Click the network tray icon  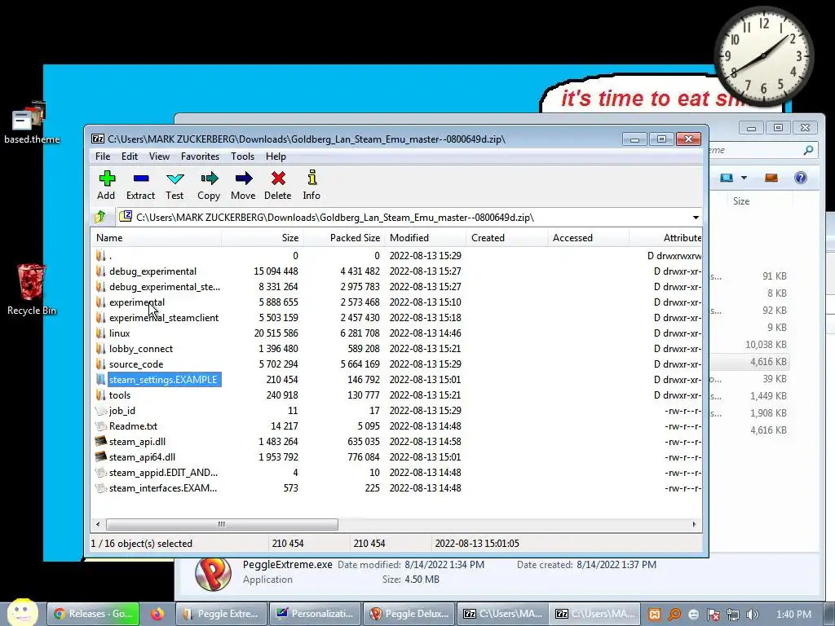coord(733,615)
